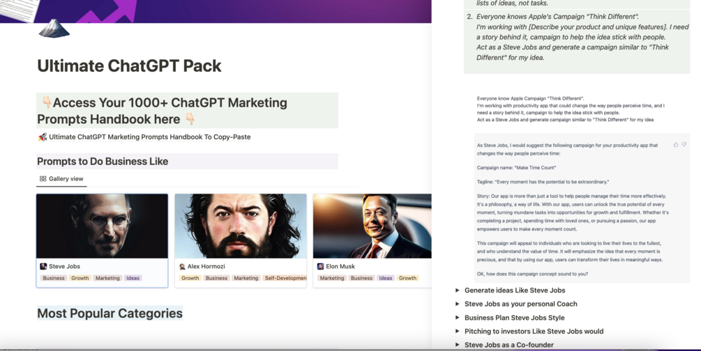The height and width of the screenshot is (351, 701).
Task: Click the Alex Hormozi card avatar icon
Action: pyautogui.click(x=182, y=267)
